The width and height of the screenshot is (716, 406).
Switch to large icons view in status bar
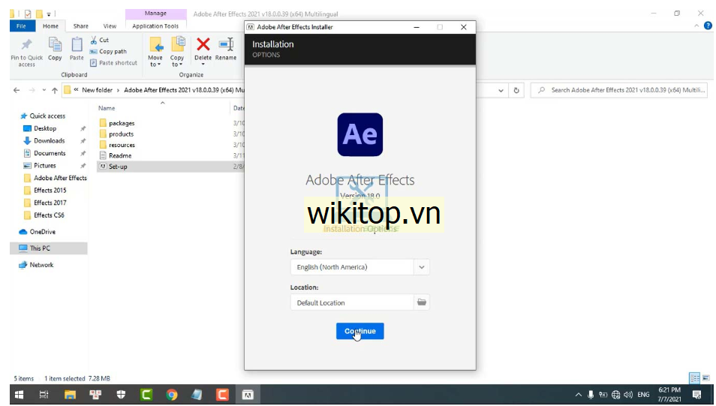pyautogui.click(x=706, y=378)
